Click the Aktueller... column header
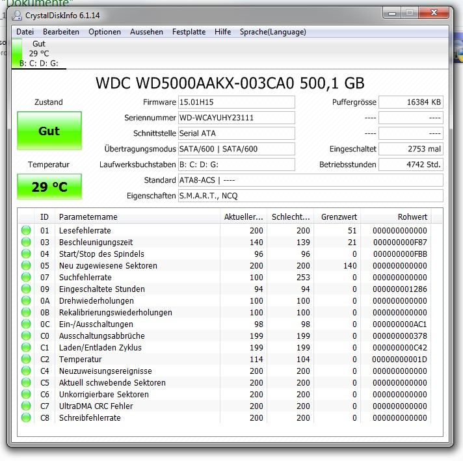 [x=243, y=217]
